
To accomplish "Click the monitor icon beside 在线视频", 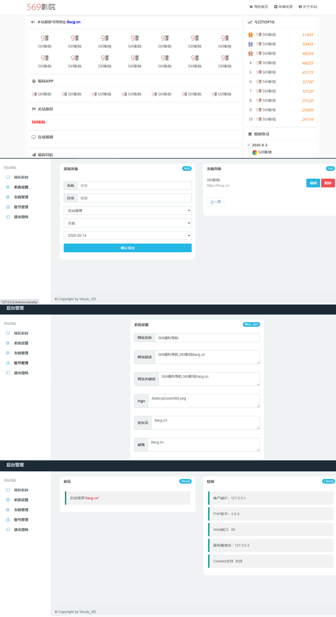I will pos(34,137).
